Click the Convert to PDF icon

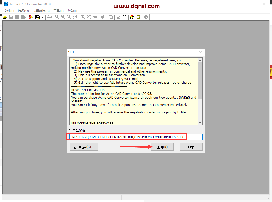31,17
